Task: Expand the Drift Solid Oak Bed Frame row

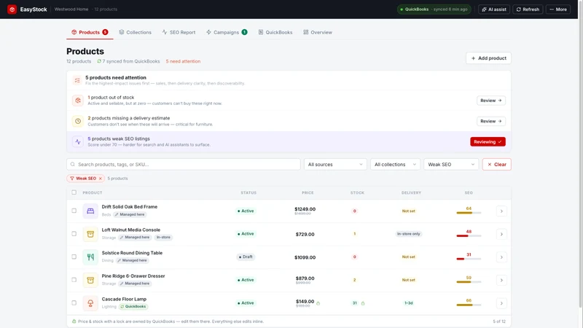Action: [x=501, y=211]
